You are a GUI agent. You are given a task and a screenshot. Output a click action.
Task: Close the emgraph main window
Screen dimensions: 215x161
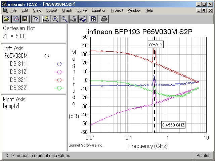coord(210,4)
